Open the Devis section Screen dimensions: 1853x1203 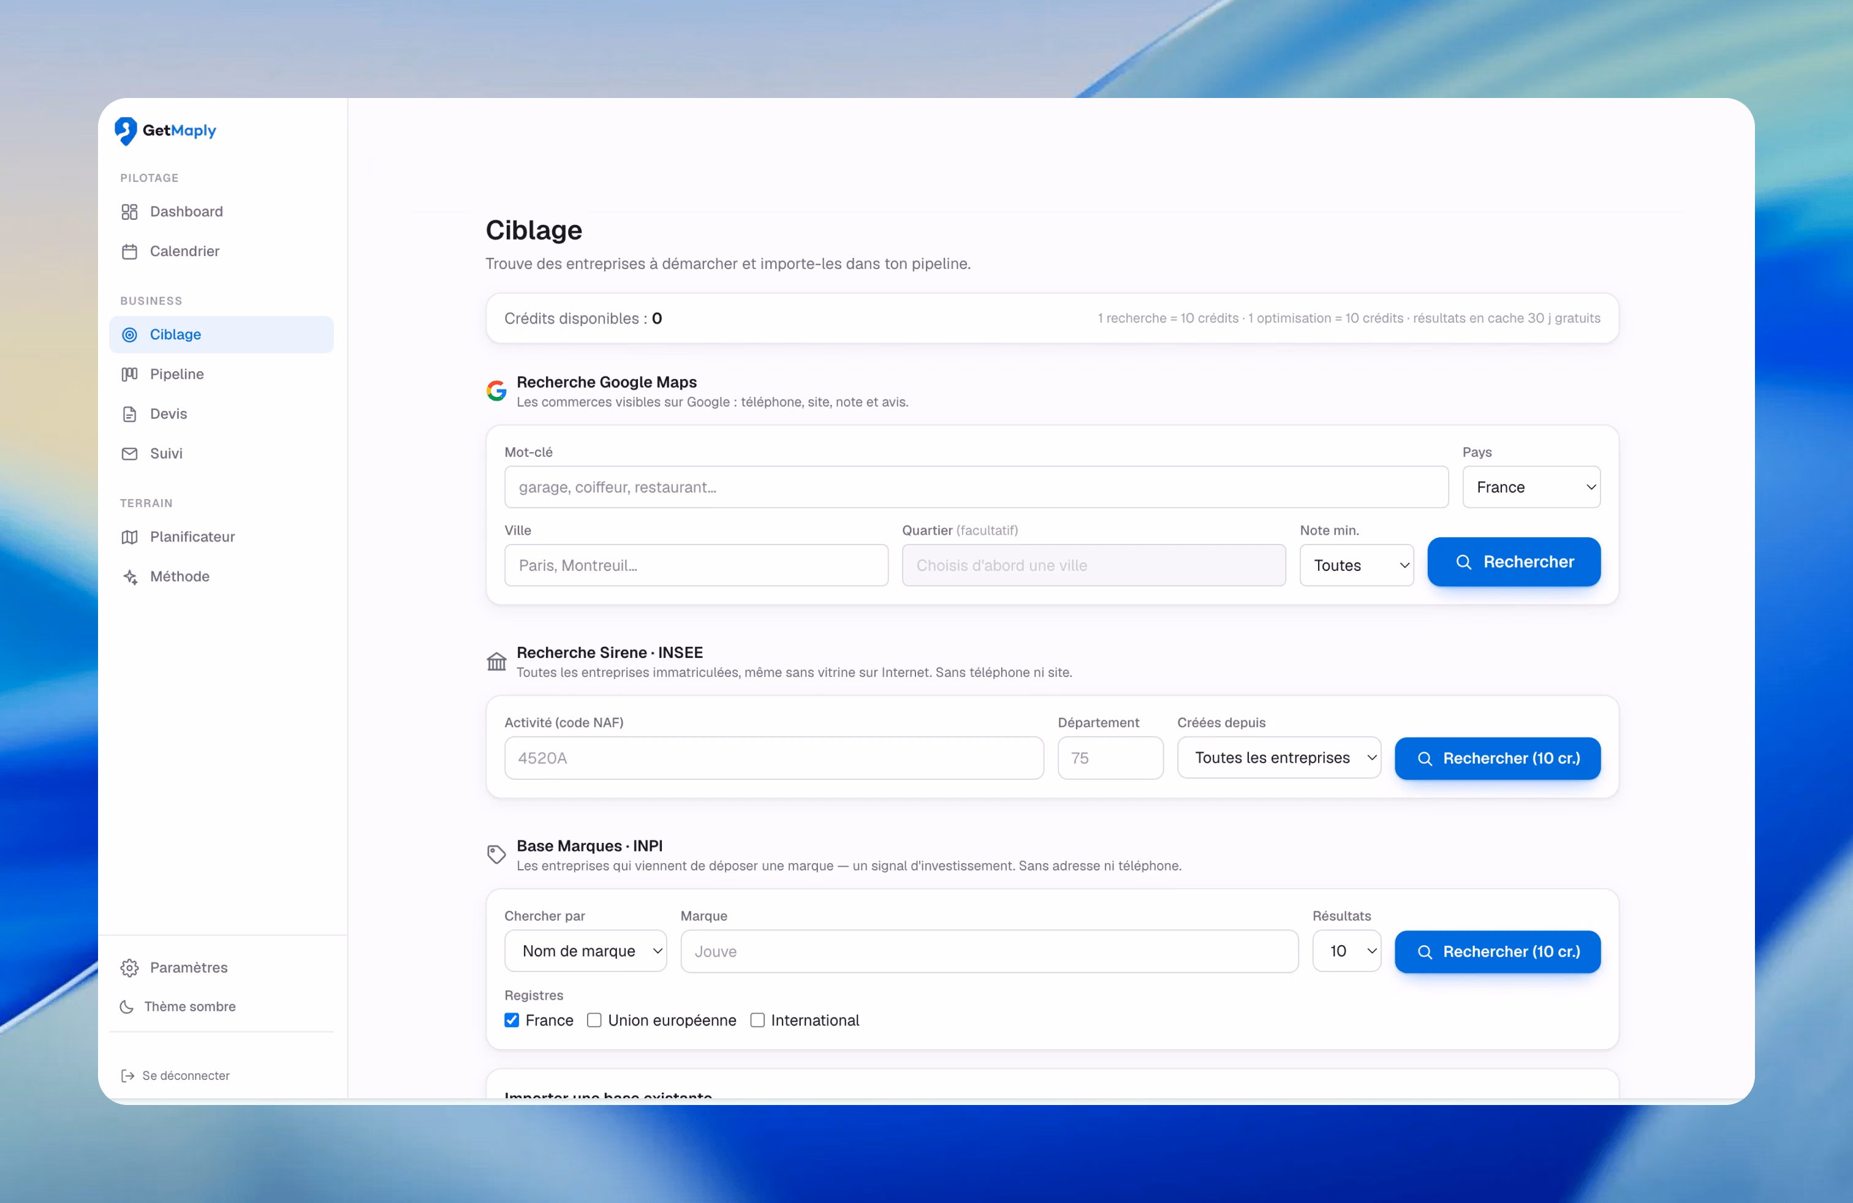point(221,414)
